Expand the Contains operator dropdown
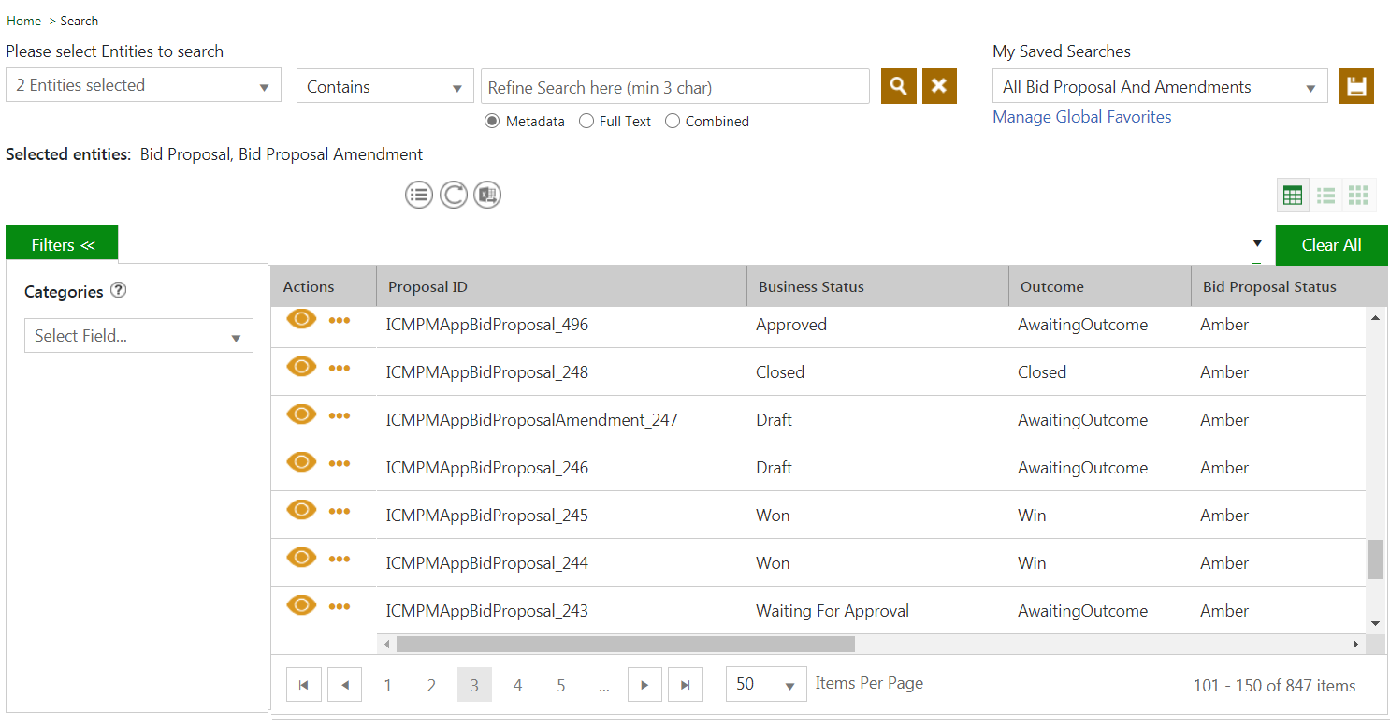 coord(384,87)
